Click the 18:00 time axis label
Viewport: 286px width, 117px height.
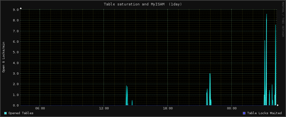(x=168, y=108)
